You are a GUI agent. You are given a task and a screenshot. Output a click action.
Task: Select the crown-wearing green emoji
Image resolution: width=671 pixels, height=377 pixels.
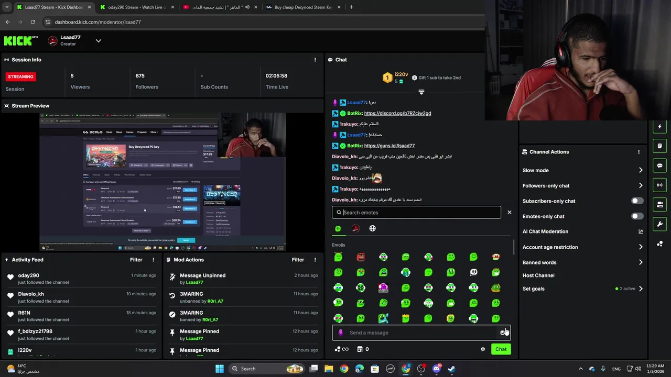406,318
